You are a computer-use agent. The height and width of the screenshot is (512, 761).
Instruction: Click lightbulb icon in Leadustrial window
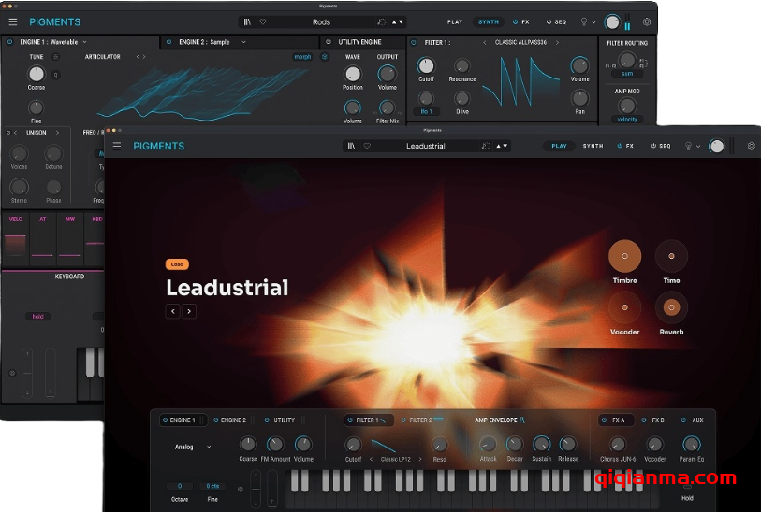tap(688, 146)
